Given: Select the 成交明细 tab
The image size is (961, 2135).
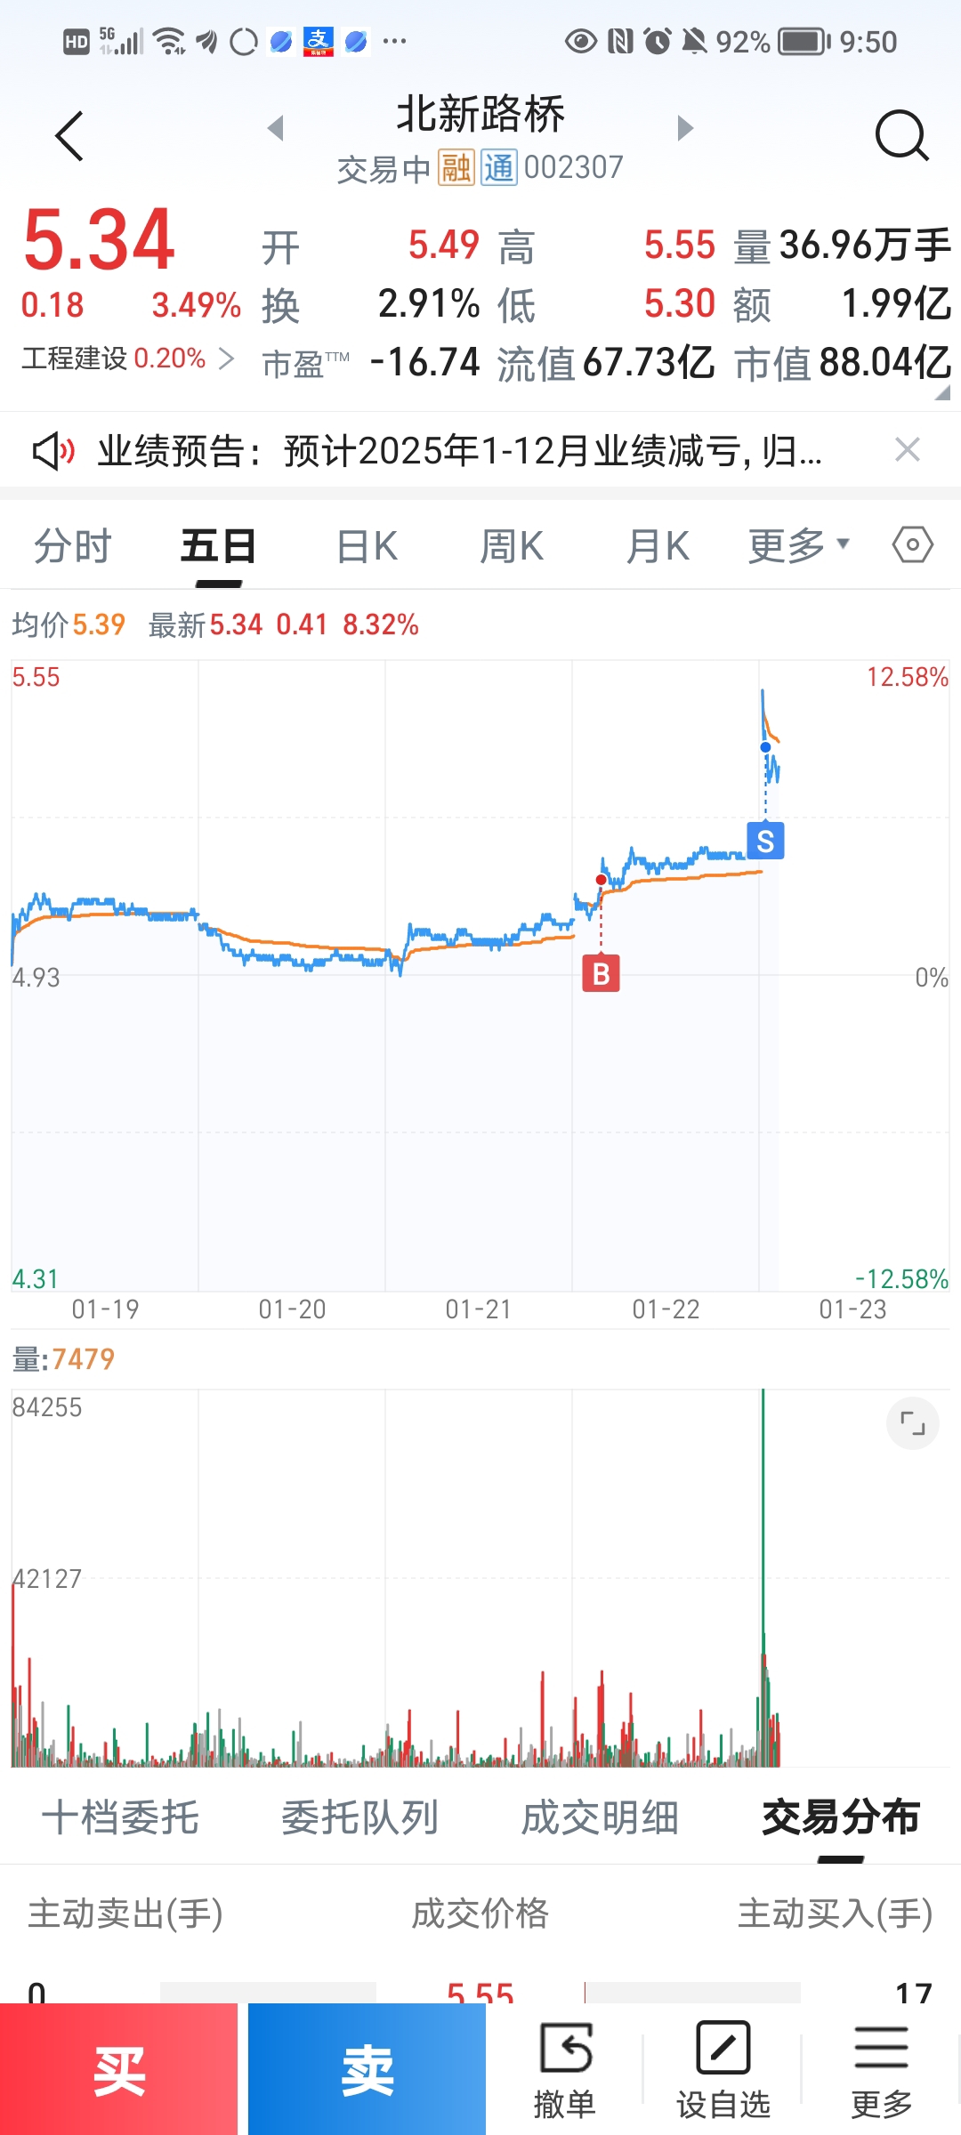Looking at the screenshot, I should point(600,1817).
